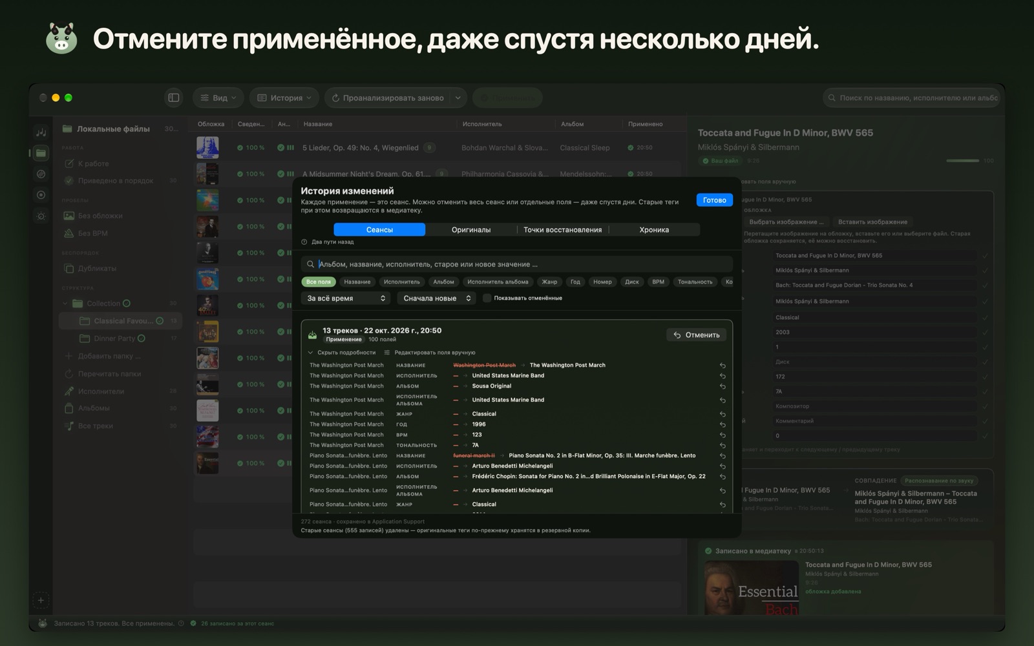Revert the BPM 123 field change
The height and width of the screenshot is (646, 1034).
(723, 435)
